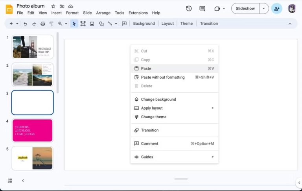Expand new slide layout dropdown arrow
The image size is (302, 191).
(x=17, y=24)
